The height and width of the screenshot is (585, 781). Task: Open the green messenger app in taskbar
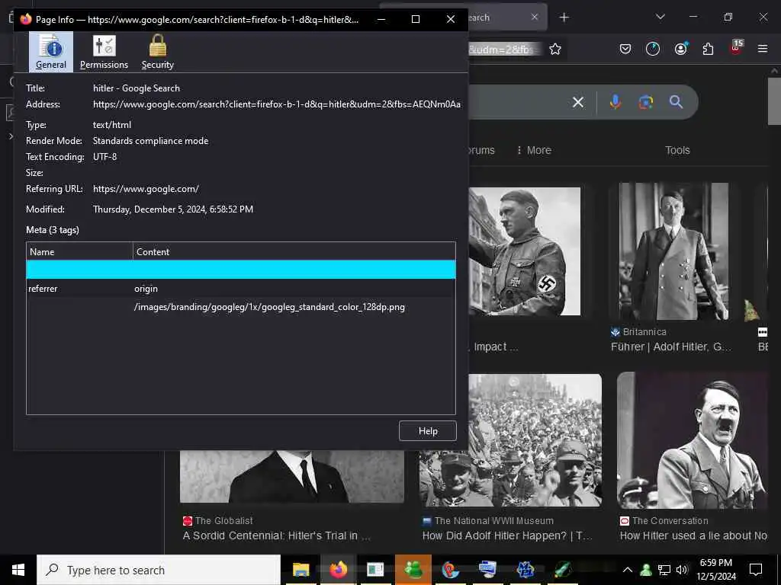413,570
